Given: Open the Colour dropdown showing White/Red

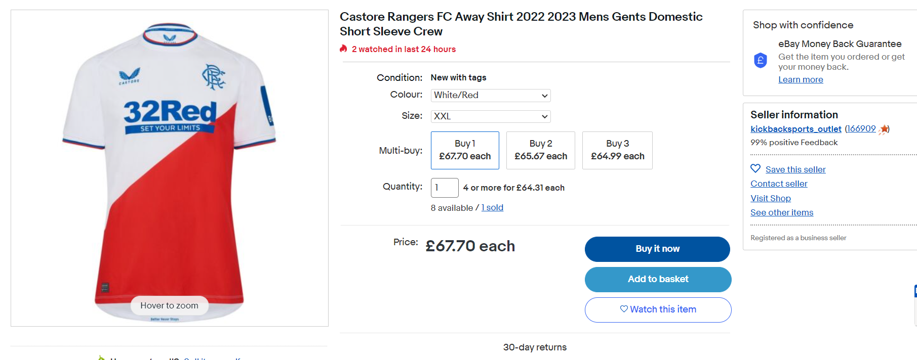Looking at the screenshot, I should pyautogui.click(x=491, y=95).
